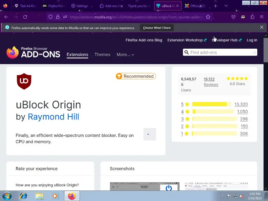Open Firefox Add-ons Blog link
Screen dimensions: 268x201
click(x=144, y=40)
